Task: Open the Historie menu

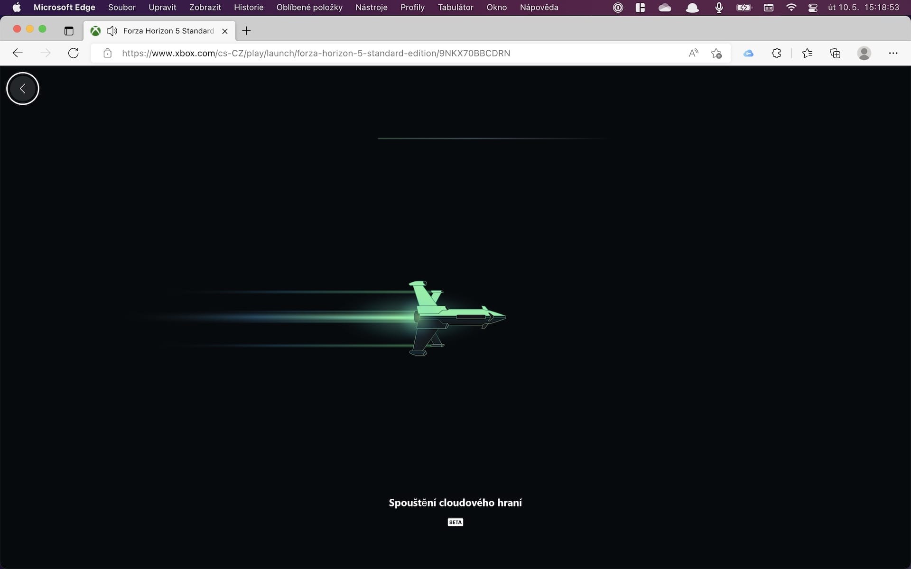Action: tap(248, 8)
